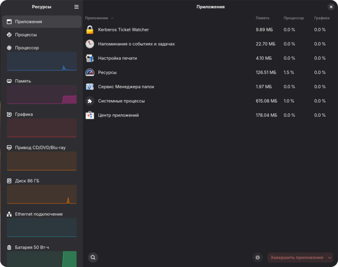Close the Ресурсы window
Viewport: 338px width, 267px height.
click(x=331, y=7)
